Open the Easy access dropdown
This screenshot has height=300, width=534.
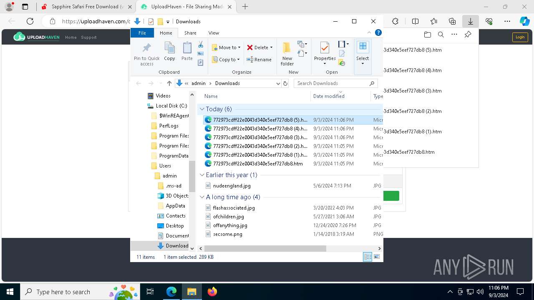pyautogui.click(x=302, y=53)
